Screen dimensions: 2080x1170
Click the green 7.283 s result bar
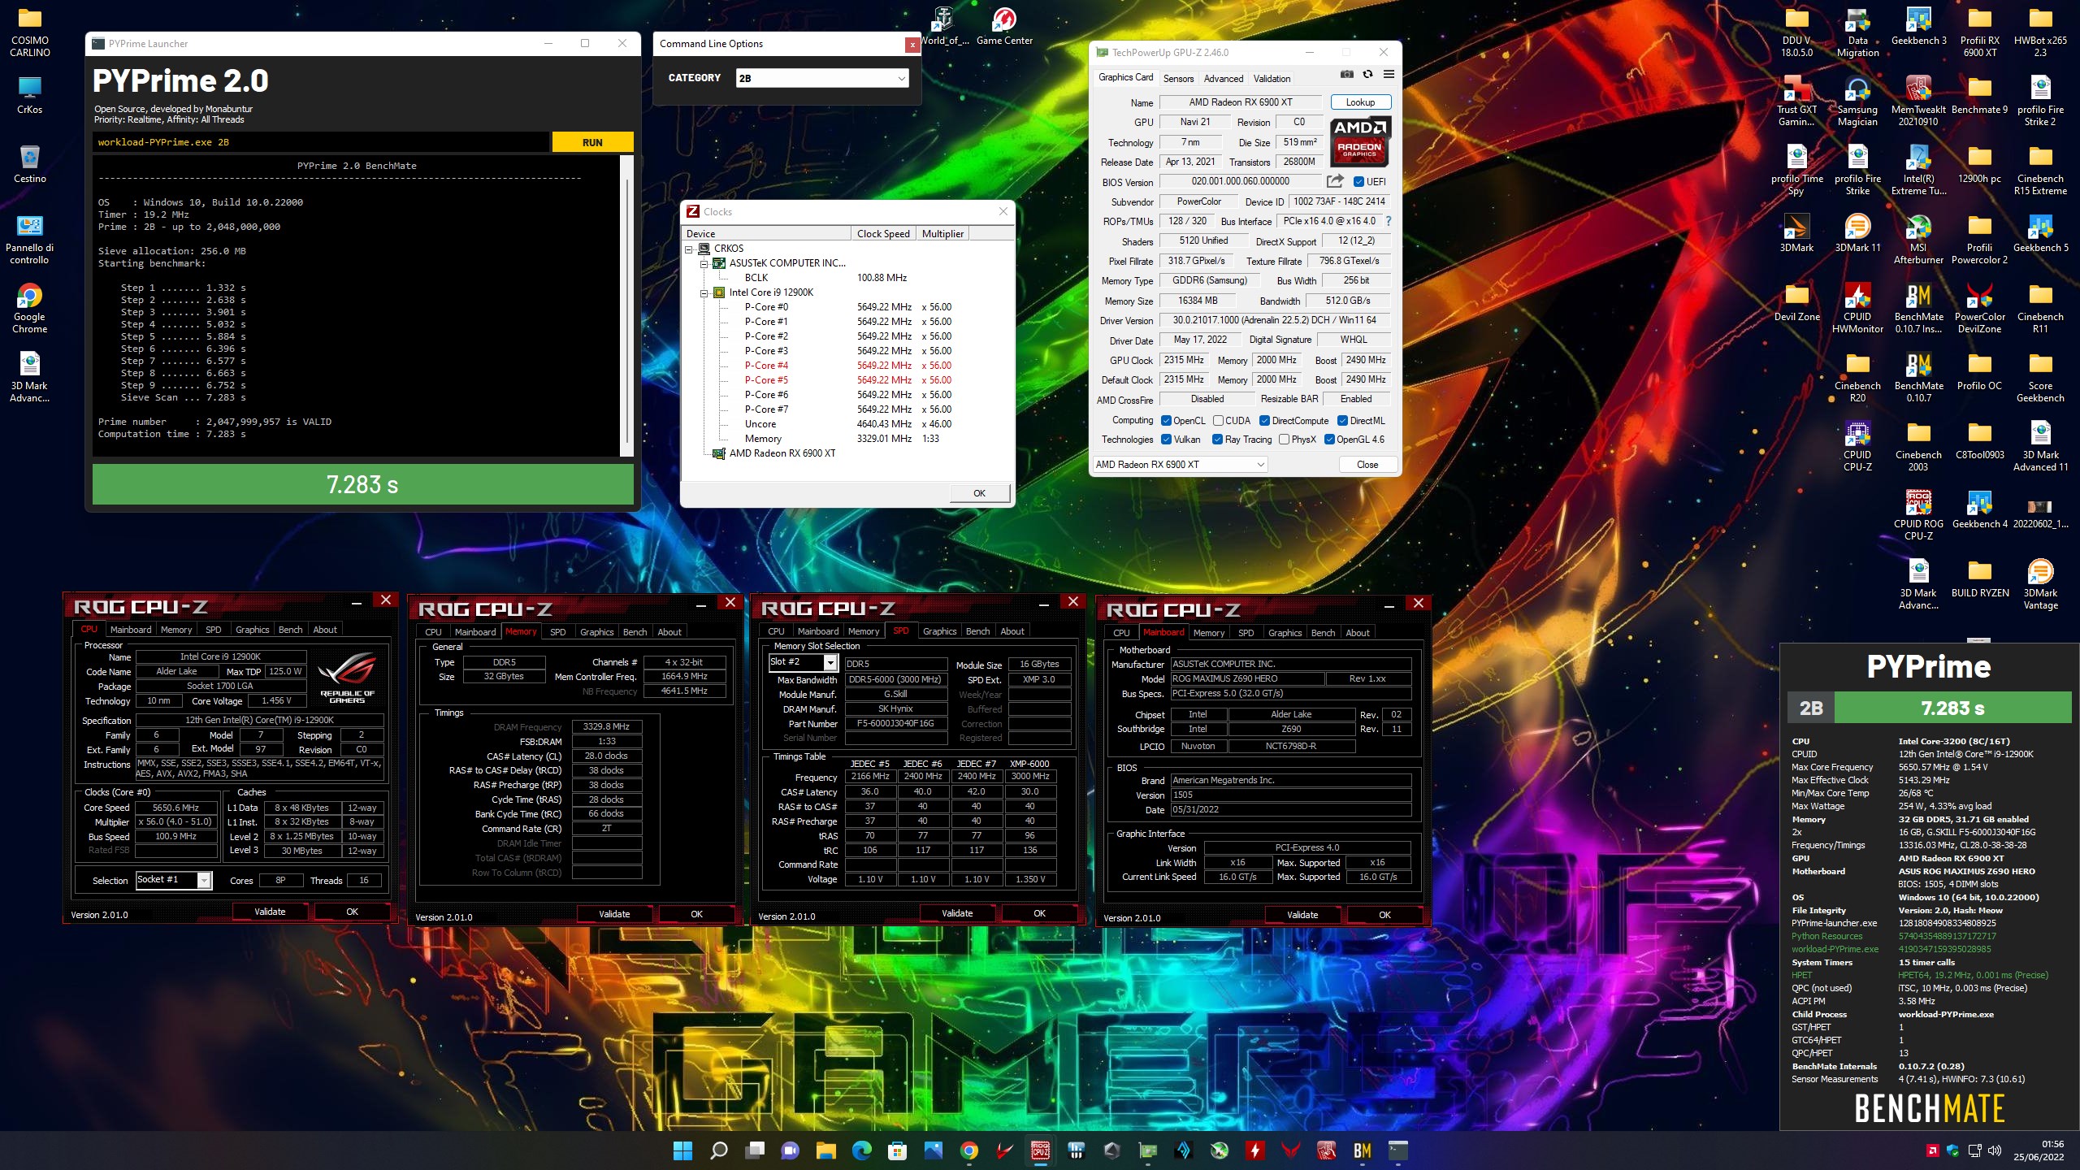(x=362, y=484)
